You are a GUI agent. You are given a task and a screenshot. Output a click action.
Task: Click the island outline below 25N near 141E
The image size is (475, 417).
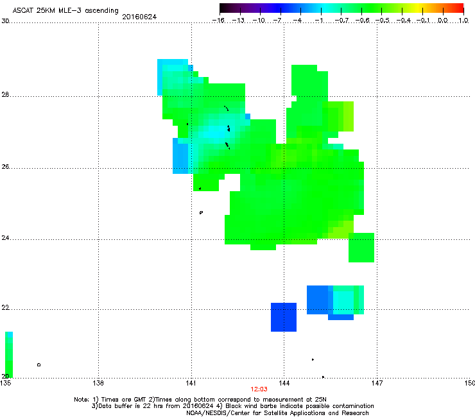coord(201,212)
